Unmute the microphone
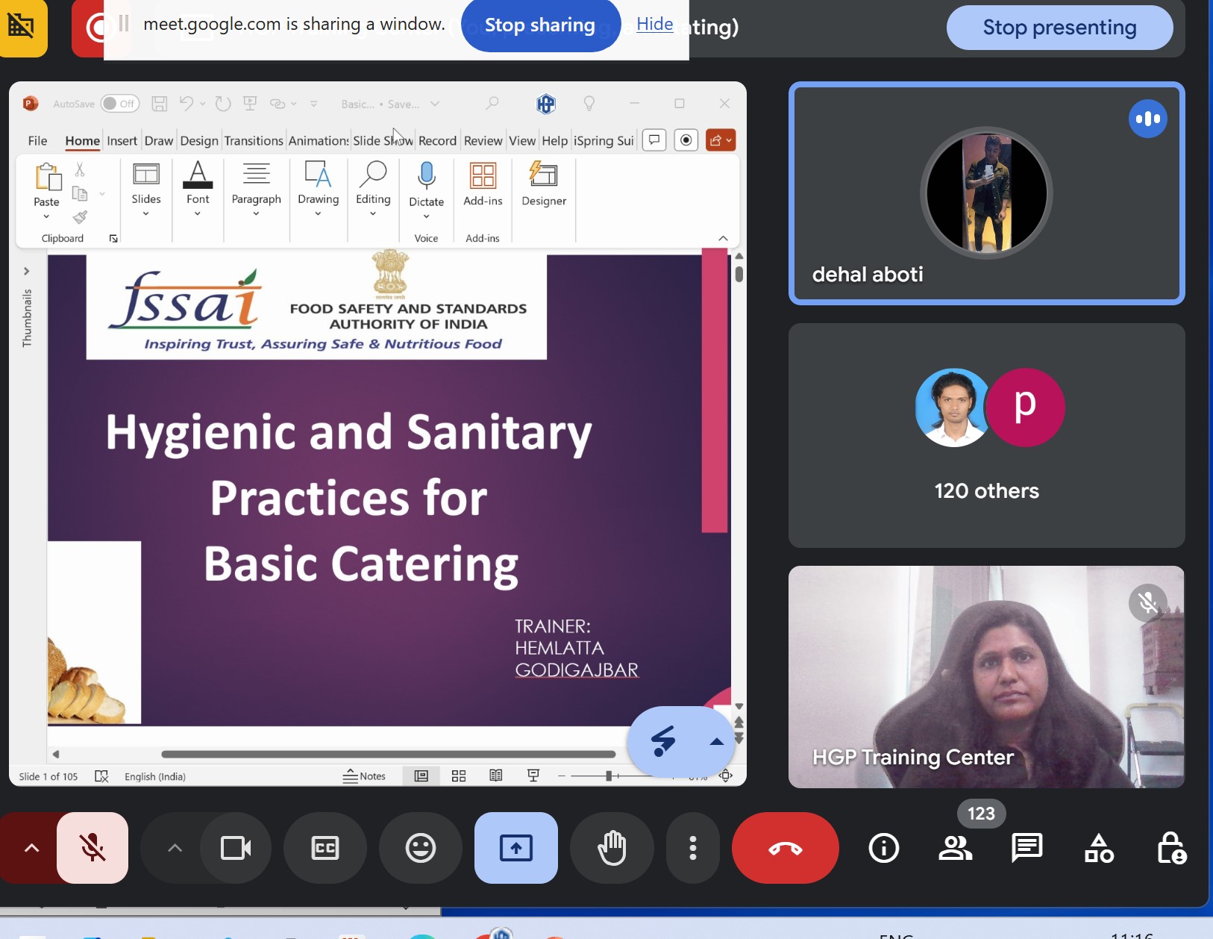The width and height of the screenshot is (1213, 939). click(93, 848)
